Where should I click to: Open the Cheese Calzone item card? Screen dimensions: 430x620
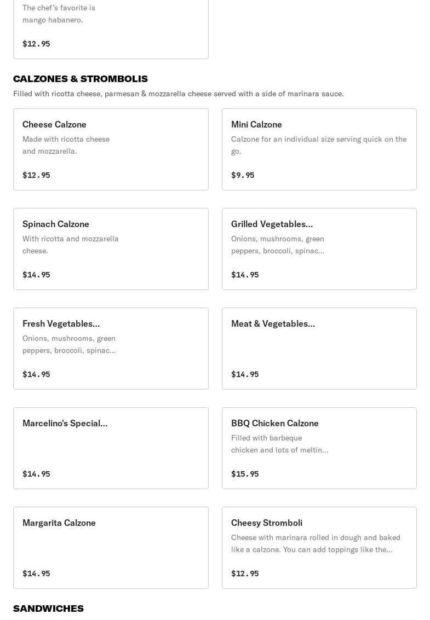click(111, 149)
